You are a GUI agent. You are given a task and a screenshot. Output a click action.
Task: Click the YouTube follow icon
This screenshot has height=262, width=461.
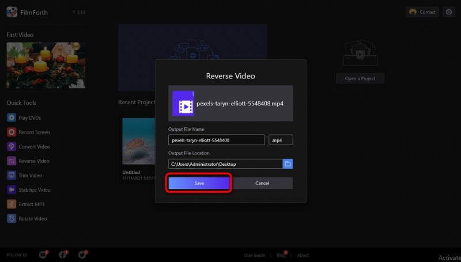(43, 255)
